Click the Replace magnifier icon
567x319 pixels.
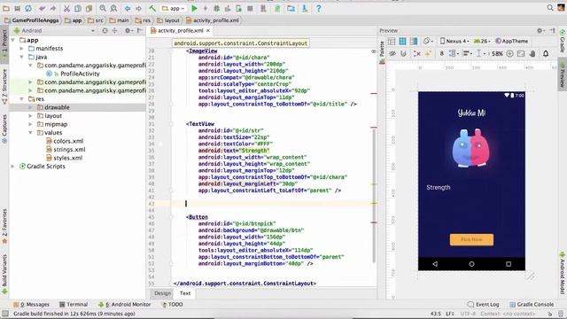tap(113, 8)
